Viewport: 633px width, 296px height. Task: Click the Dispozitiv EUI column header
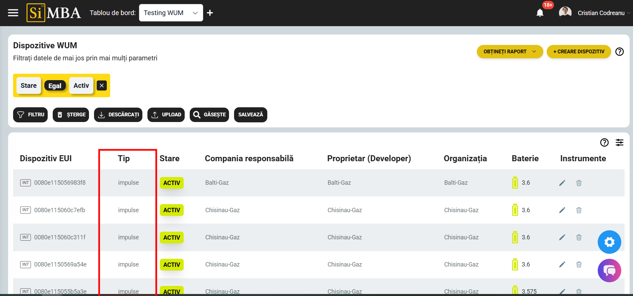46,159
